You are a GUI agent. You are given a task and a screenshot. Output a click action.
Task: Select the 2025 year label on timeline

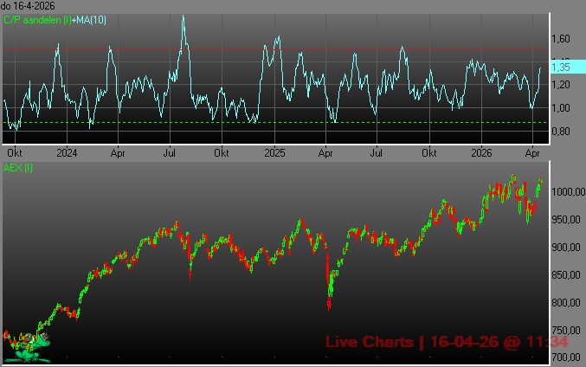tap(274, 151)
